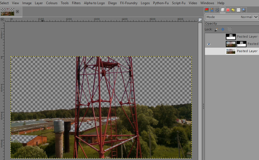This screenshot has height=160, width=259.
Task: Click the layer mask thumbnail of middle layer
Action: click(241, 44)
